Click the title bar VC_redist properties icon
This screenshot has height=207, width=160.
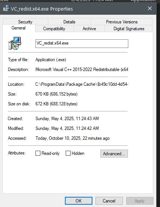pos(6,9)
